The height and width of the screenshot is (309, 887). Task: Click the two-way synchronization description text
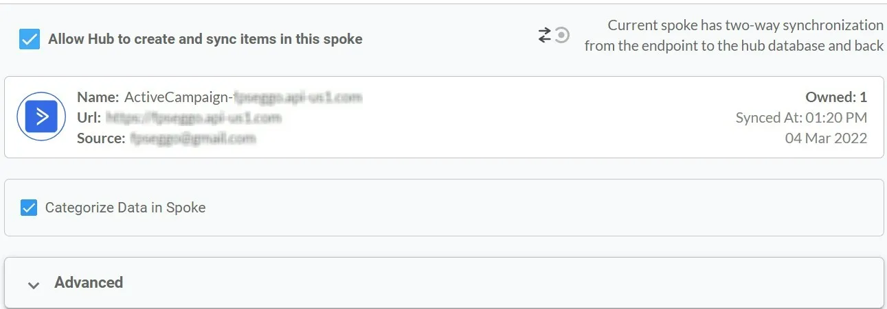coord(734,36)
